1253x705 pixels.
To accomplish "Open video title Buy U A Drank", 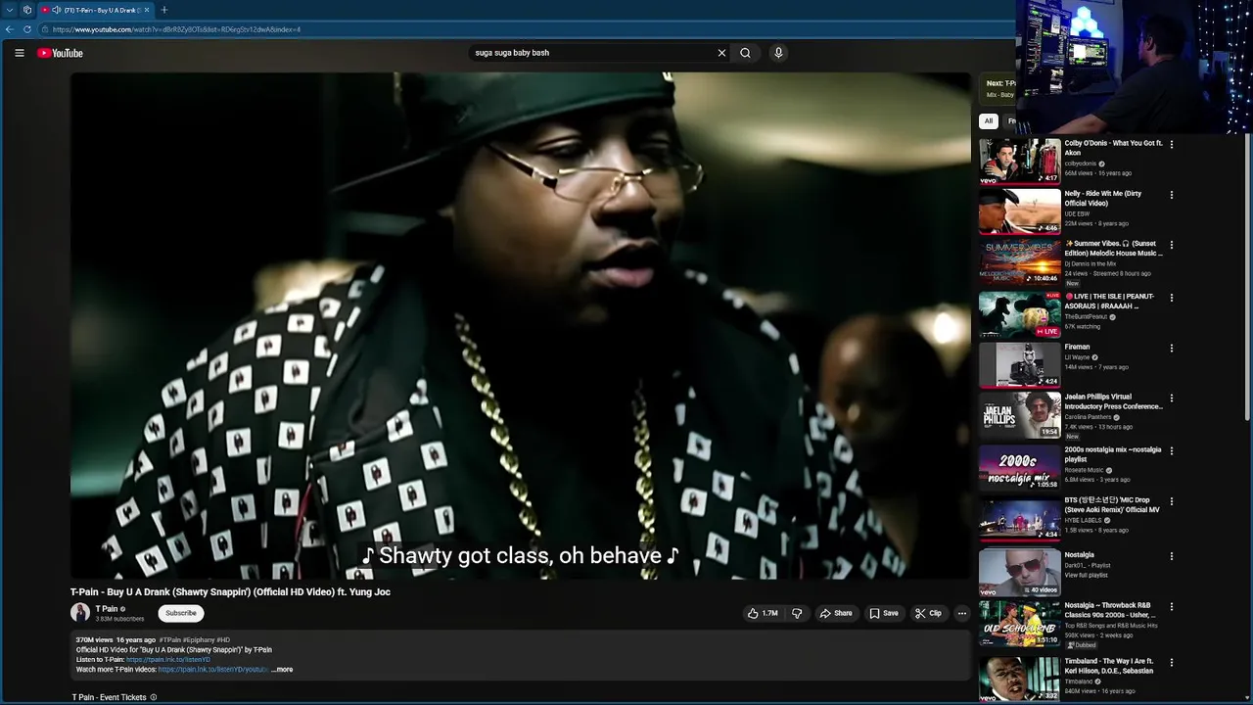I will (x=230, y=591).
